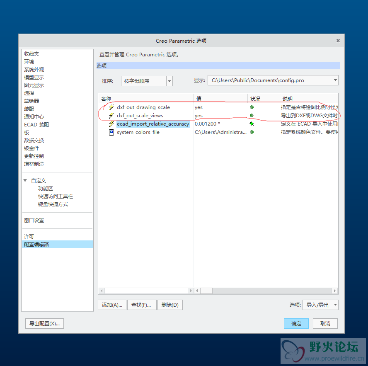Click the 指定系统颜色文件 description cell
The image size is (368, 366).
(x=309, y=132)
